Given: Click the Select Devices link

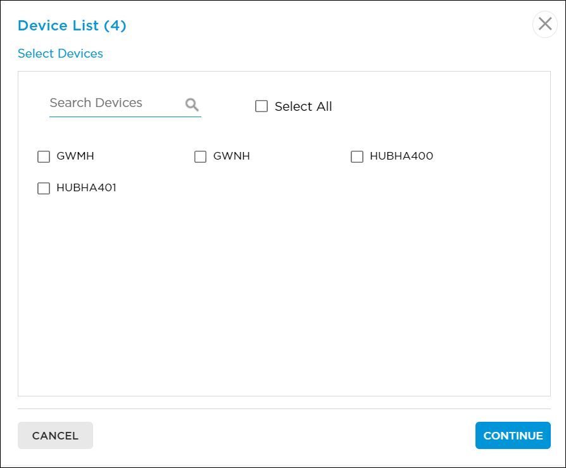Looking at the screenshot, I should tap(60, 54).
